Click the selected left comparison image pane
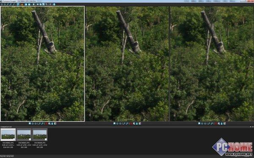Screen dimensions: 254x158 click(x=42, y=64)
